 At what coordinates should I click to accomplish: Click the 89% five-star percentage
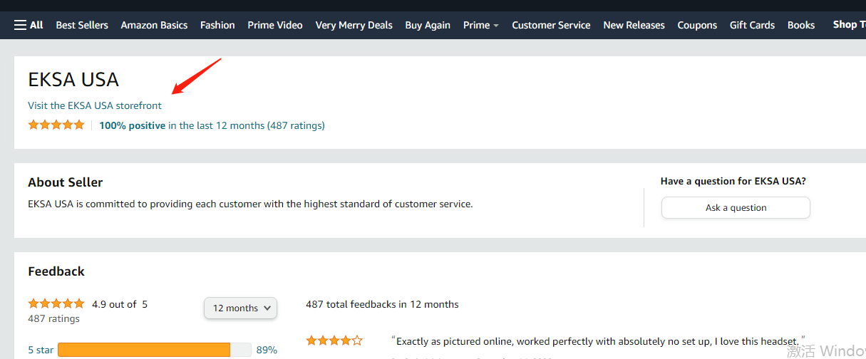[x=267, y=350]
